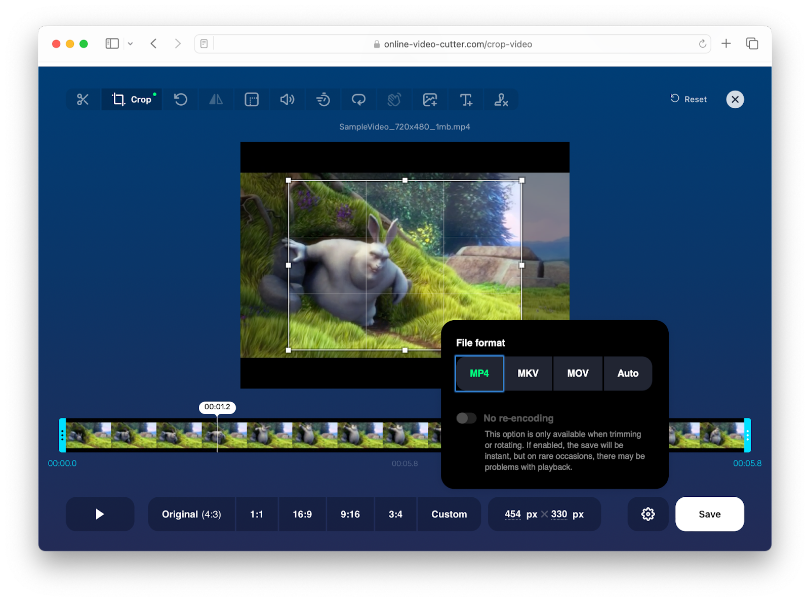Go forward in browser history
The image size is (810, 602).
click(178, 44)
